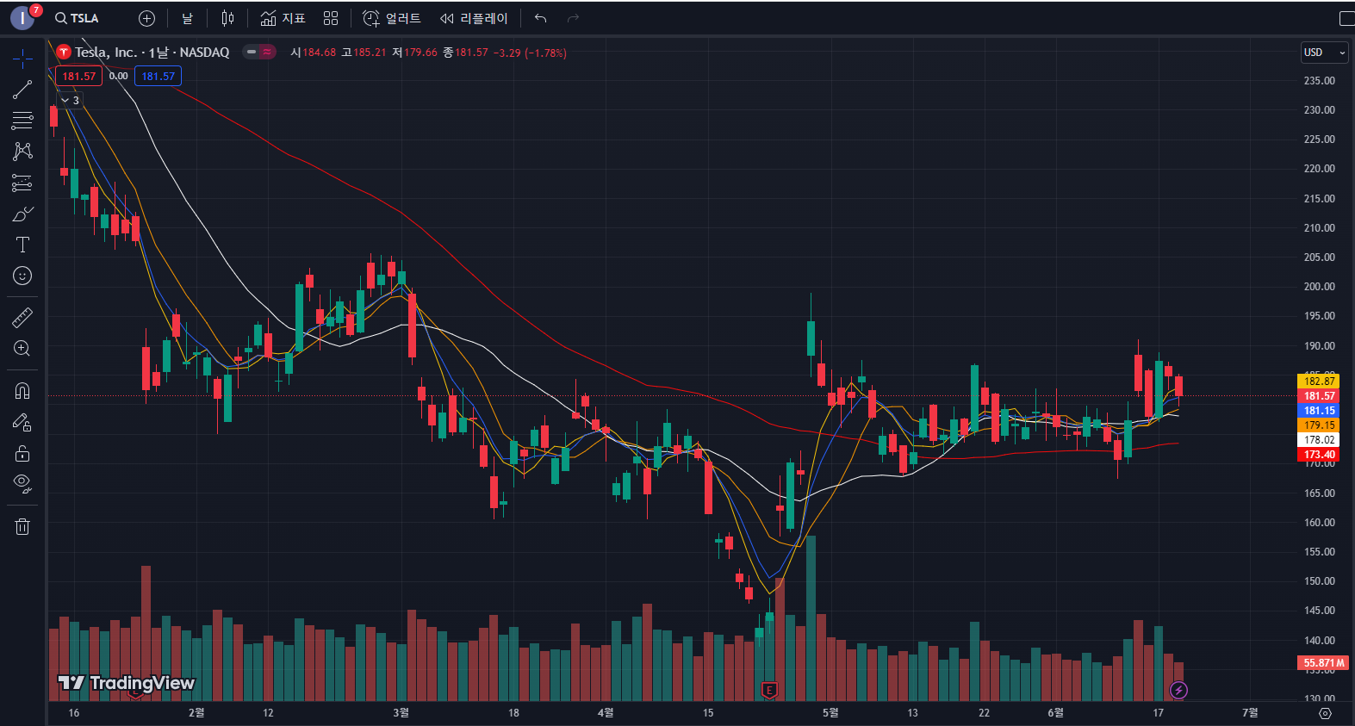
Task: Click the purple lightning bolt marker
Action: [x=1178, y=690]
